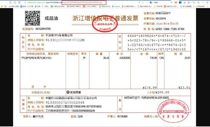
Task: Open the 电子发票查重 bookmark
Action: [186, 6]
